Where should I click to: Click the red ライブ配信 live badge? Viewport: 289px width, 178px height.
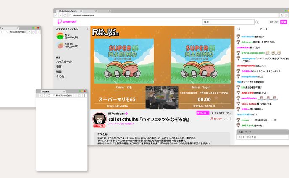(x=99, y=126)
